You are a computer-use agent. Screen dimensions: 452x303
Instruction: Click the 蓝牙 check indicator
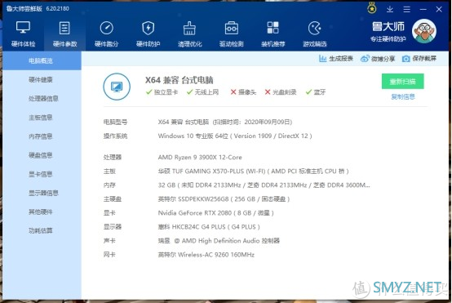(x=316, y=92)
